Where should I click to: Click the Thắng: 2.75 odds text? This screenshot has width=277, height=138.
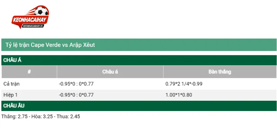15,117
